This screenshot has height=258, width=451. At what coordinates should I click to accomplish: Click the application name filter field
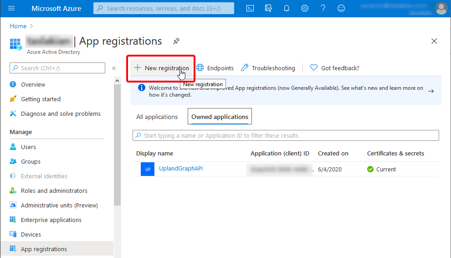click(x=286, y=135)
